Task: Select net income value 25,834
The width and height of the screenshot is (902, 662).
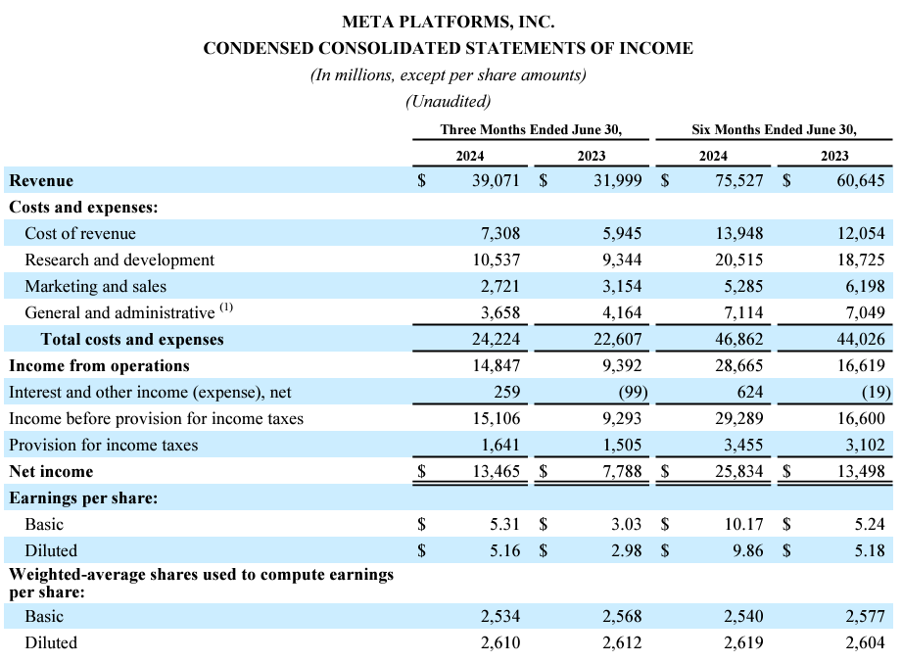Action: (x=739, y=472)
